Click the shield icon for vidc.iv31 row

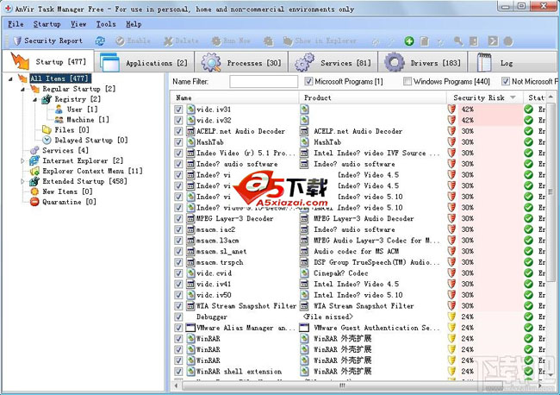pyautogui.click(x=451, y=109)
